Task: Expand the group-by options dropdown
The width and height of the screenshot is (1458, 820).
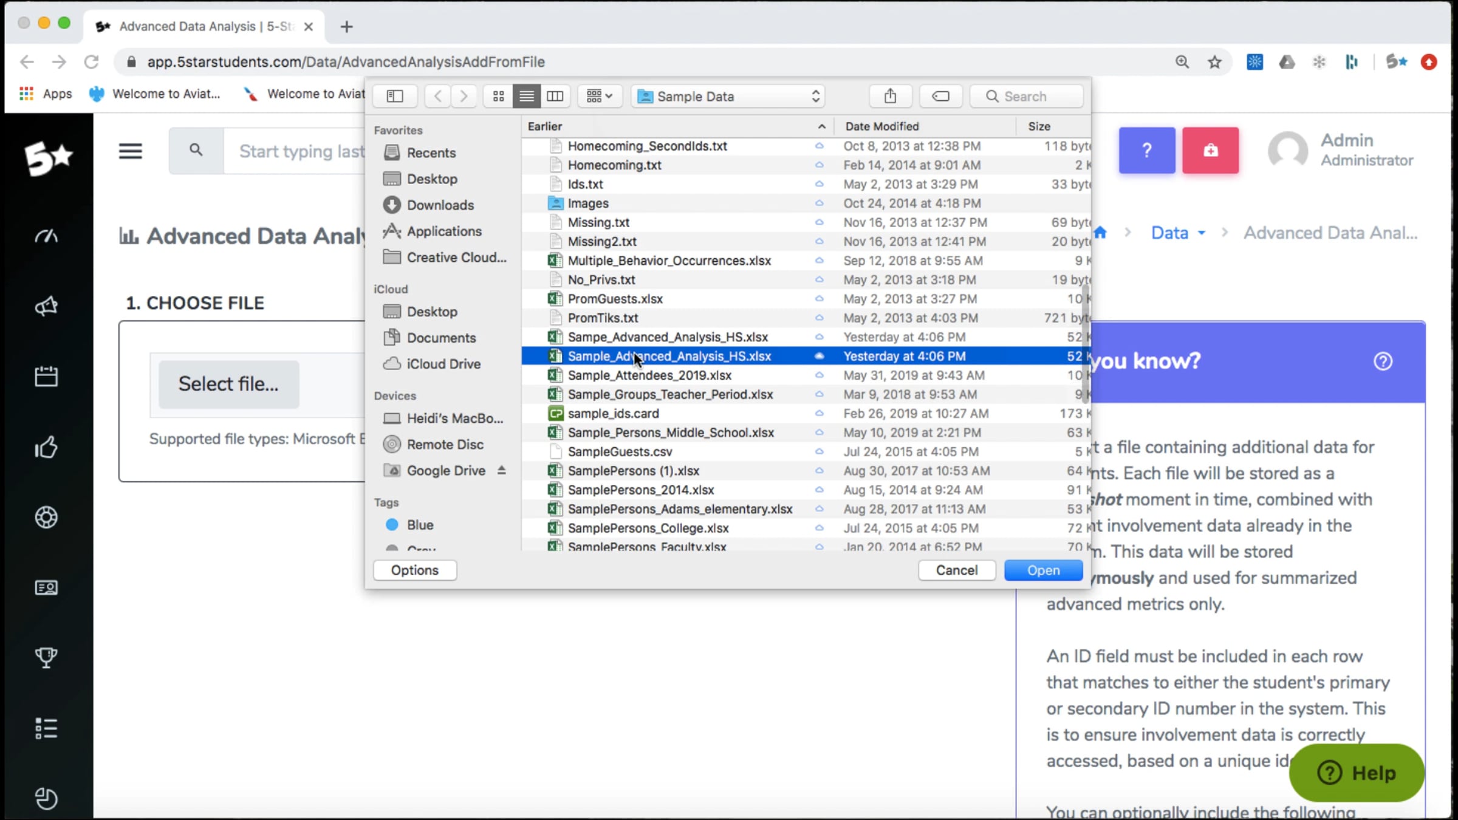Action: click(x=599, y=96)
